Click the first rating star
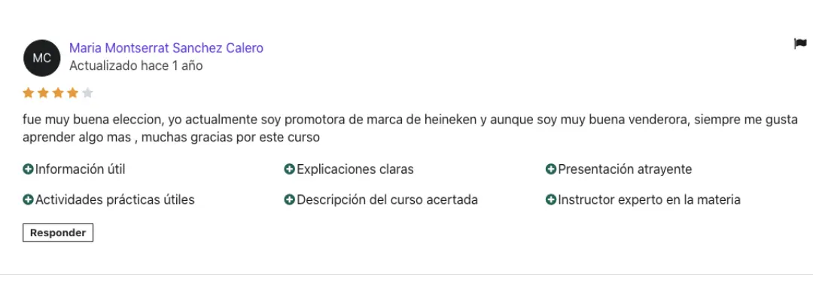This screenshot has width=813, height=301. point(29,93)
